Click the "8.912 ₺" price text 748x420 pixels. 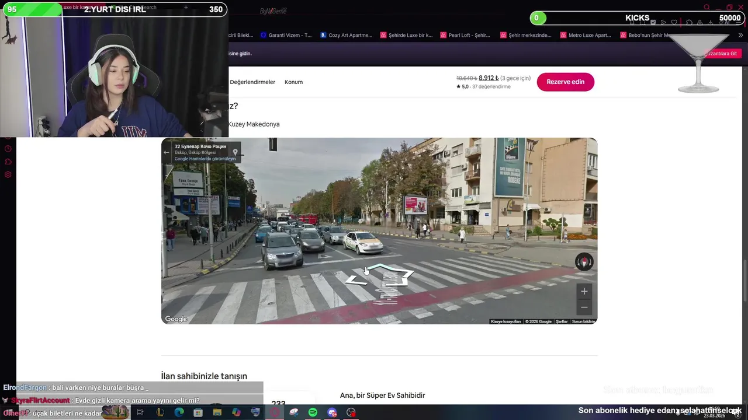489,78
